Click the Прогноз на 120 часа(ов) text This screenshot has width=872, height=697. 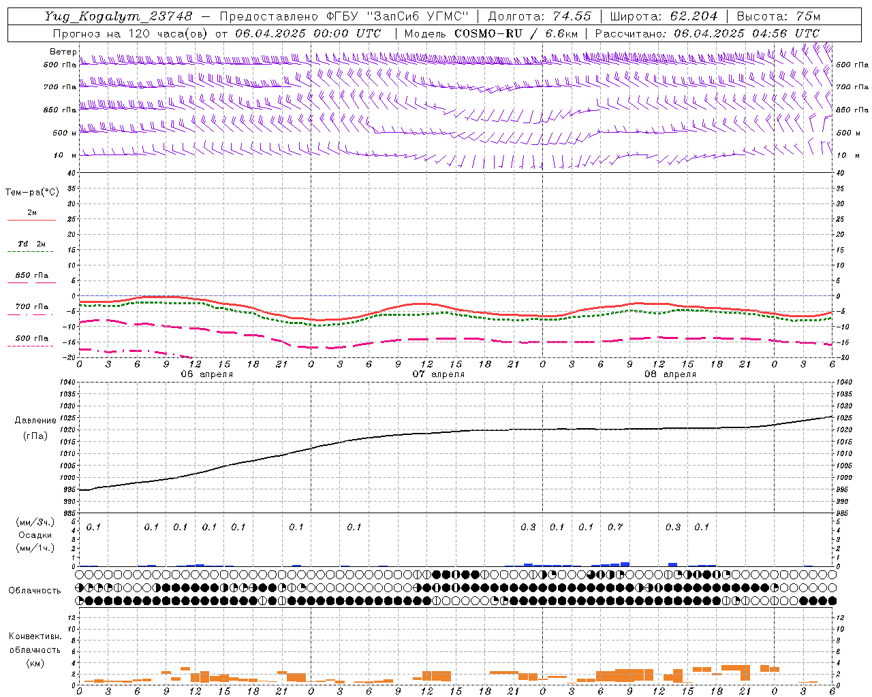point(131,33)
